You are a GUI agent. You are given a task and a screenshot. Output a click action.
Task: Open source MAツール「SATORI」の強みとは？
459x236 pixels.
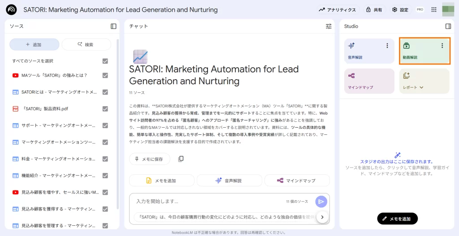pyautogui.click(x=54, y=75)
